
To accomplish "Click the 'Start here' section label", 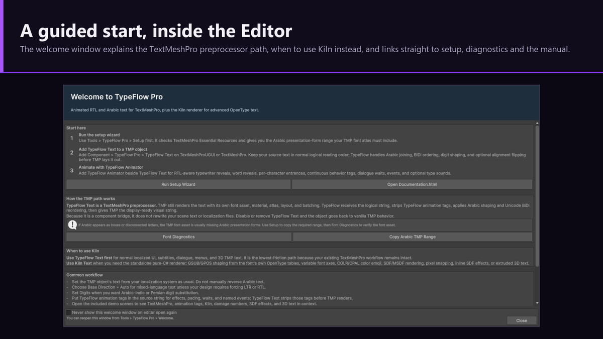I will [x=76, y=128].
